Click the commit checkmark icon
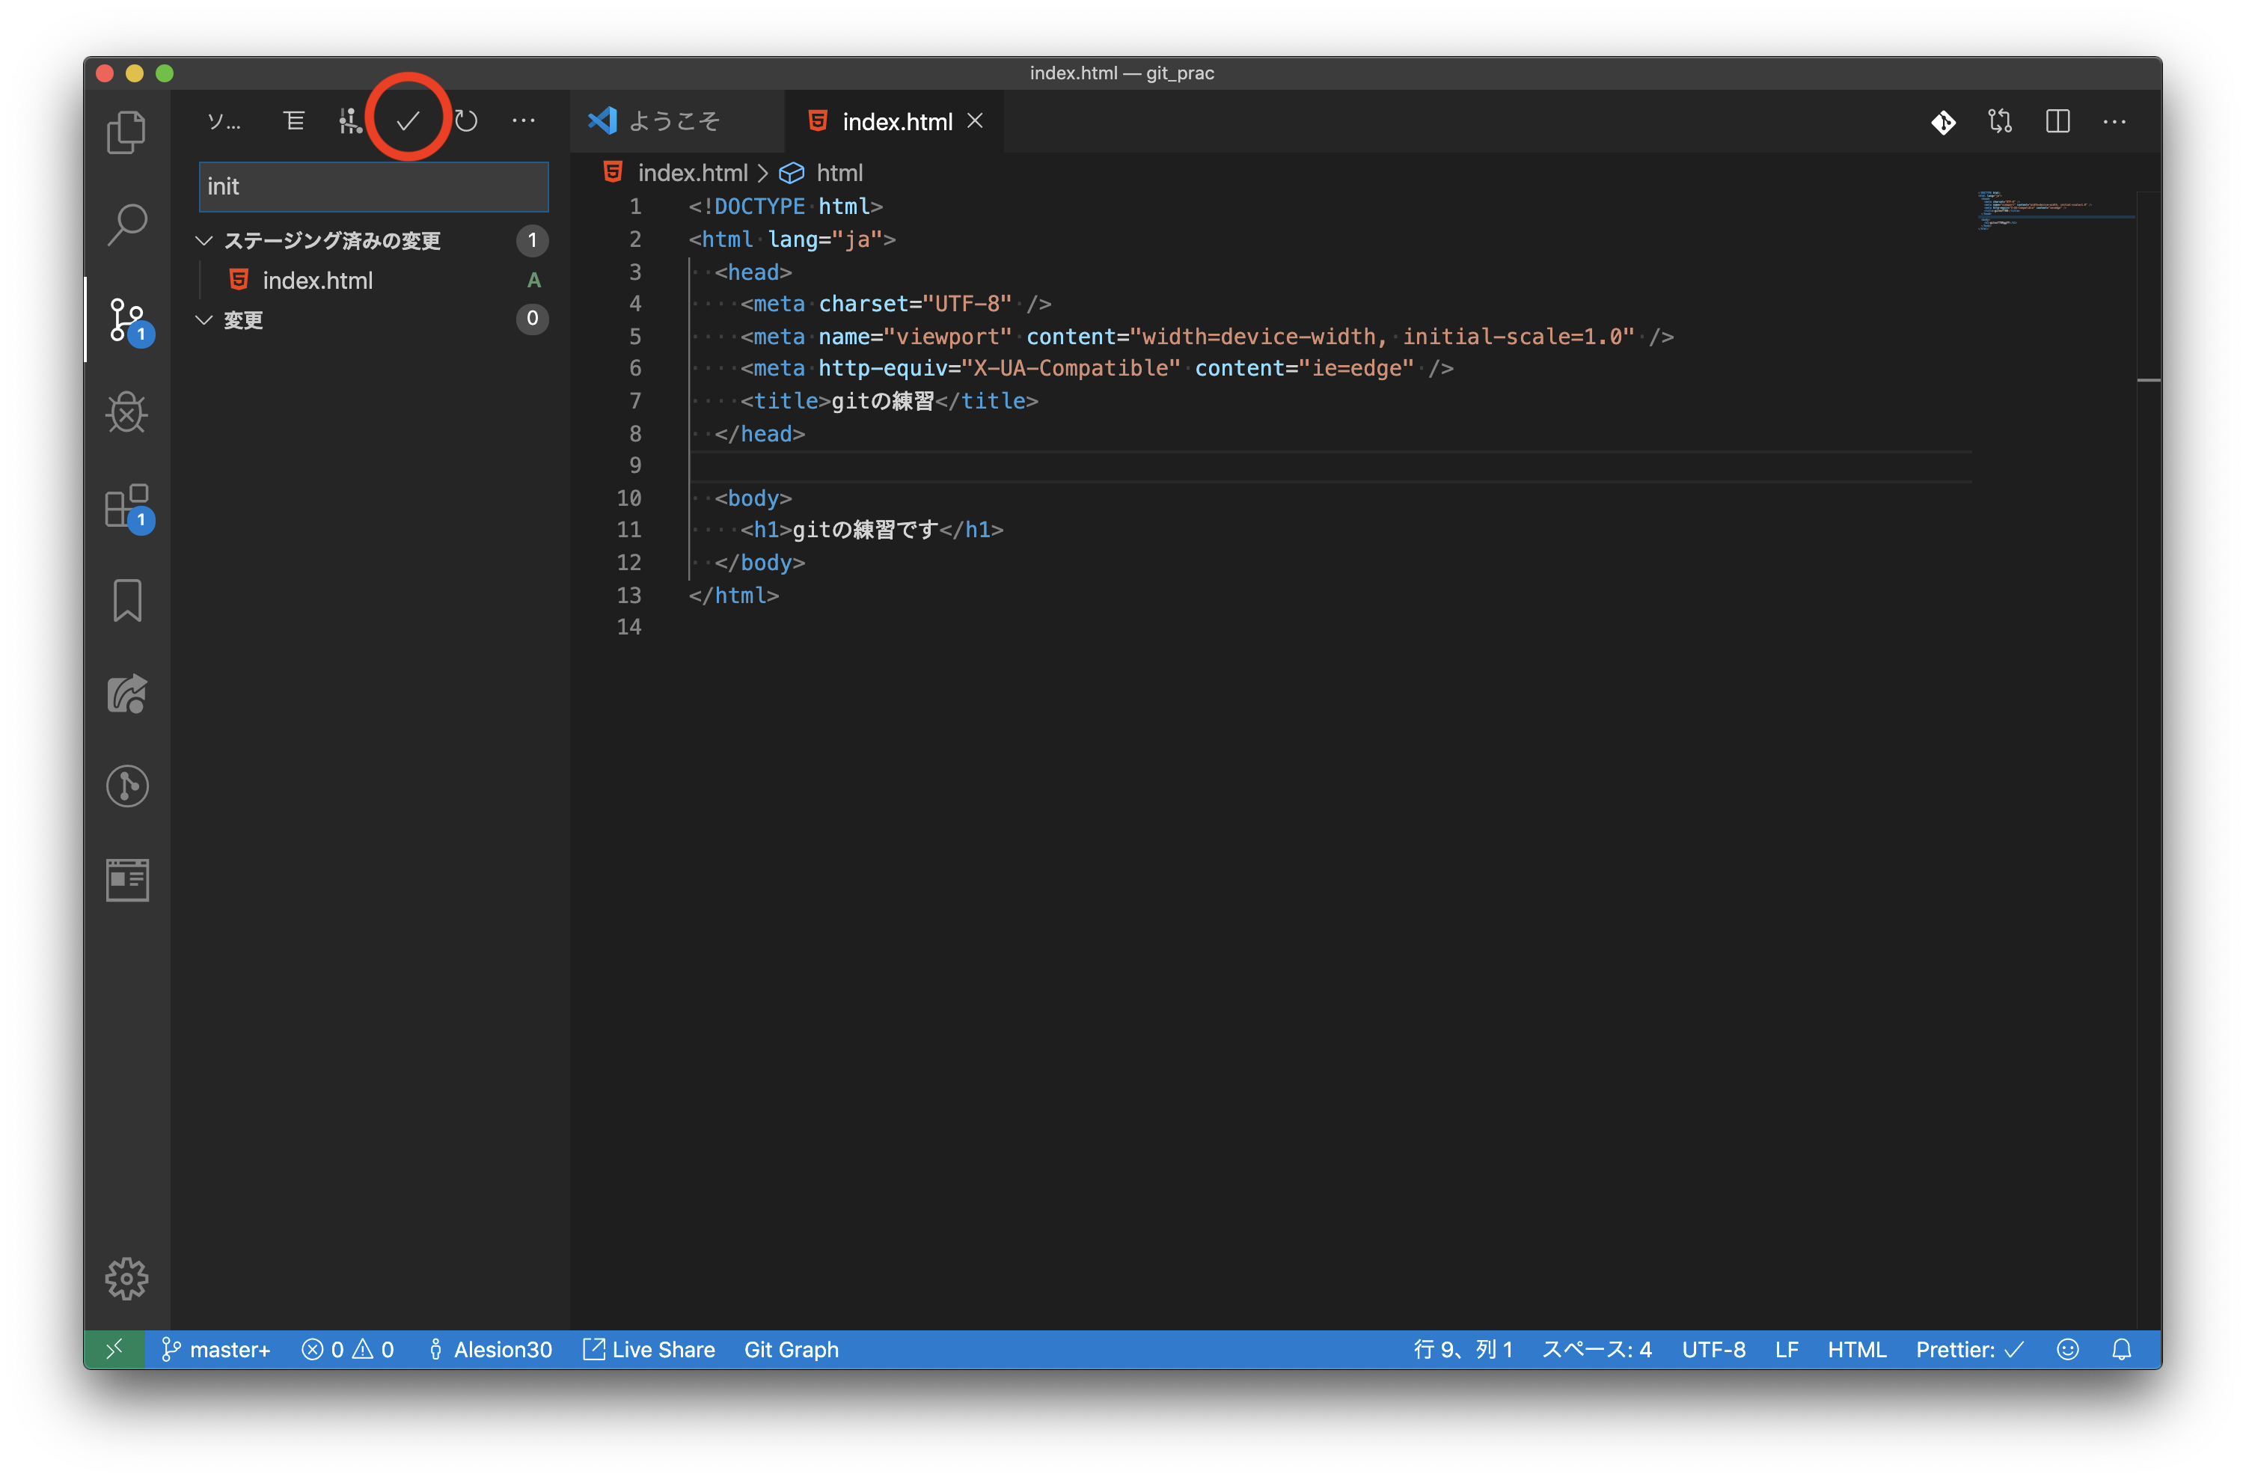2246x1480 pixels. [x=408, y=120]
